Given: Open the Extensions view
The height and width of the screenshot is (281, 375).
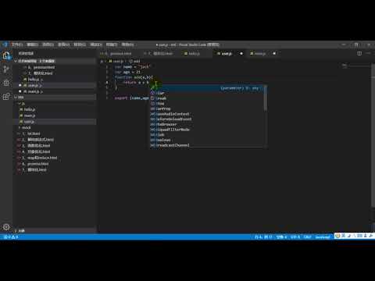Looking at the screenshot, I should click(x=6, y=97).
